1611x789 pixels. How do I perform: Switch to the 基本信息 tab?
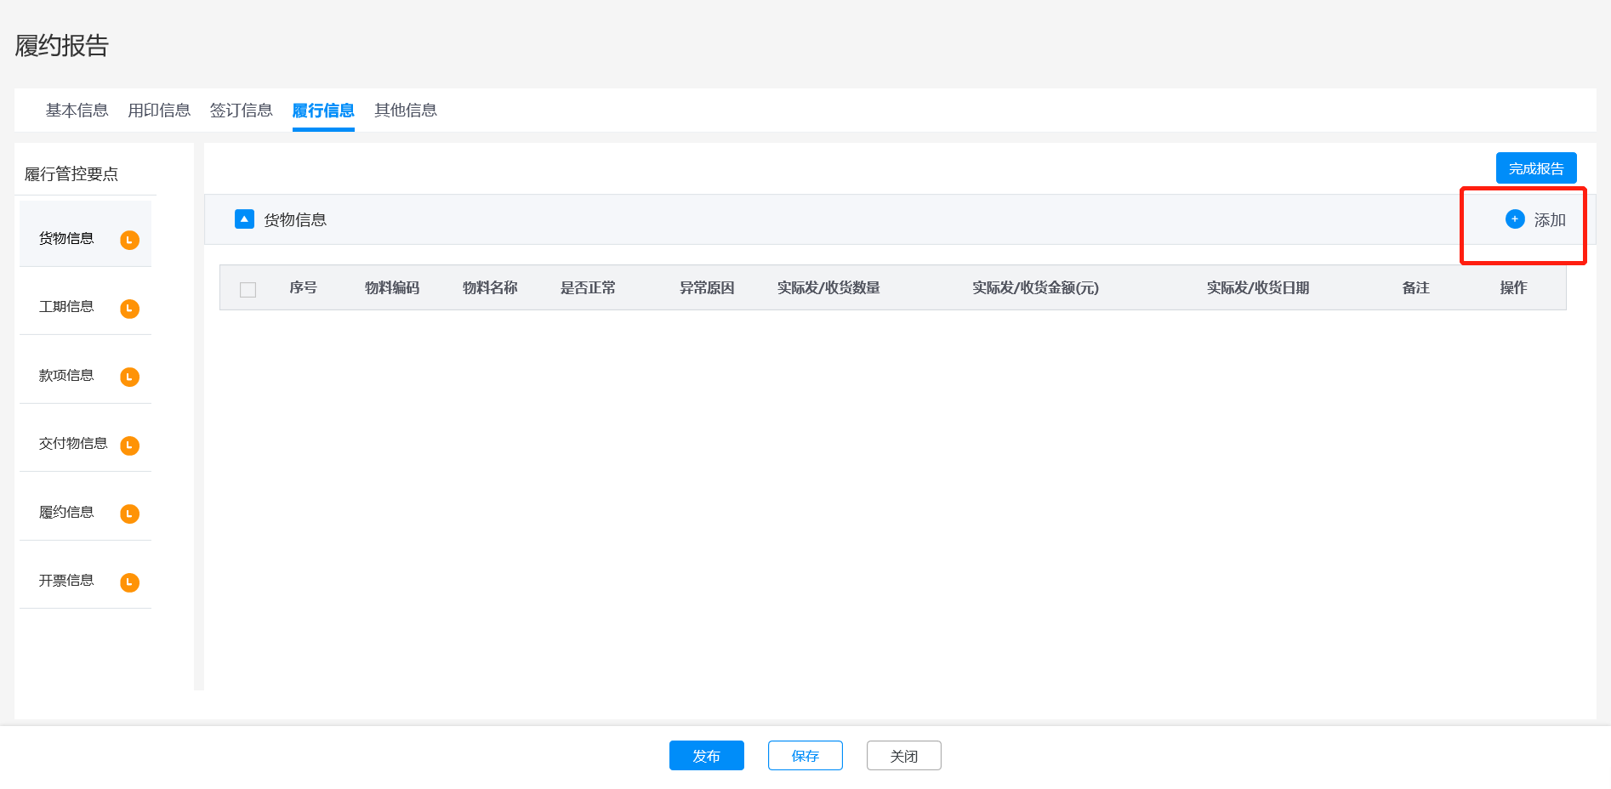(x=77, y=111)
